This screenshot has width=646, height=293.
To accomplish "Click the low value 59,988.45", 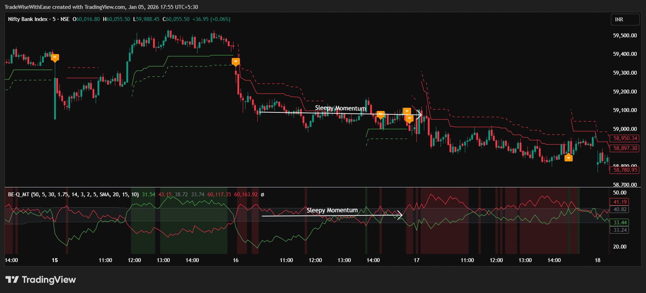I will [148, 19].
